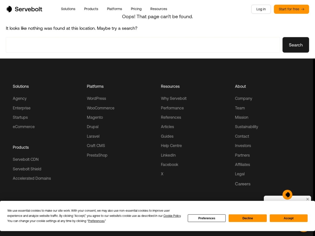Screen dimensions: 315x236
Task: Open the Cookie Policy link
Action: tap(172, 216)
